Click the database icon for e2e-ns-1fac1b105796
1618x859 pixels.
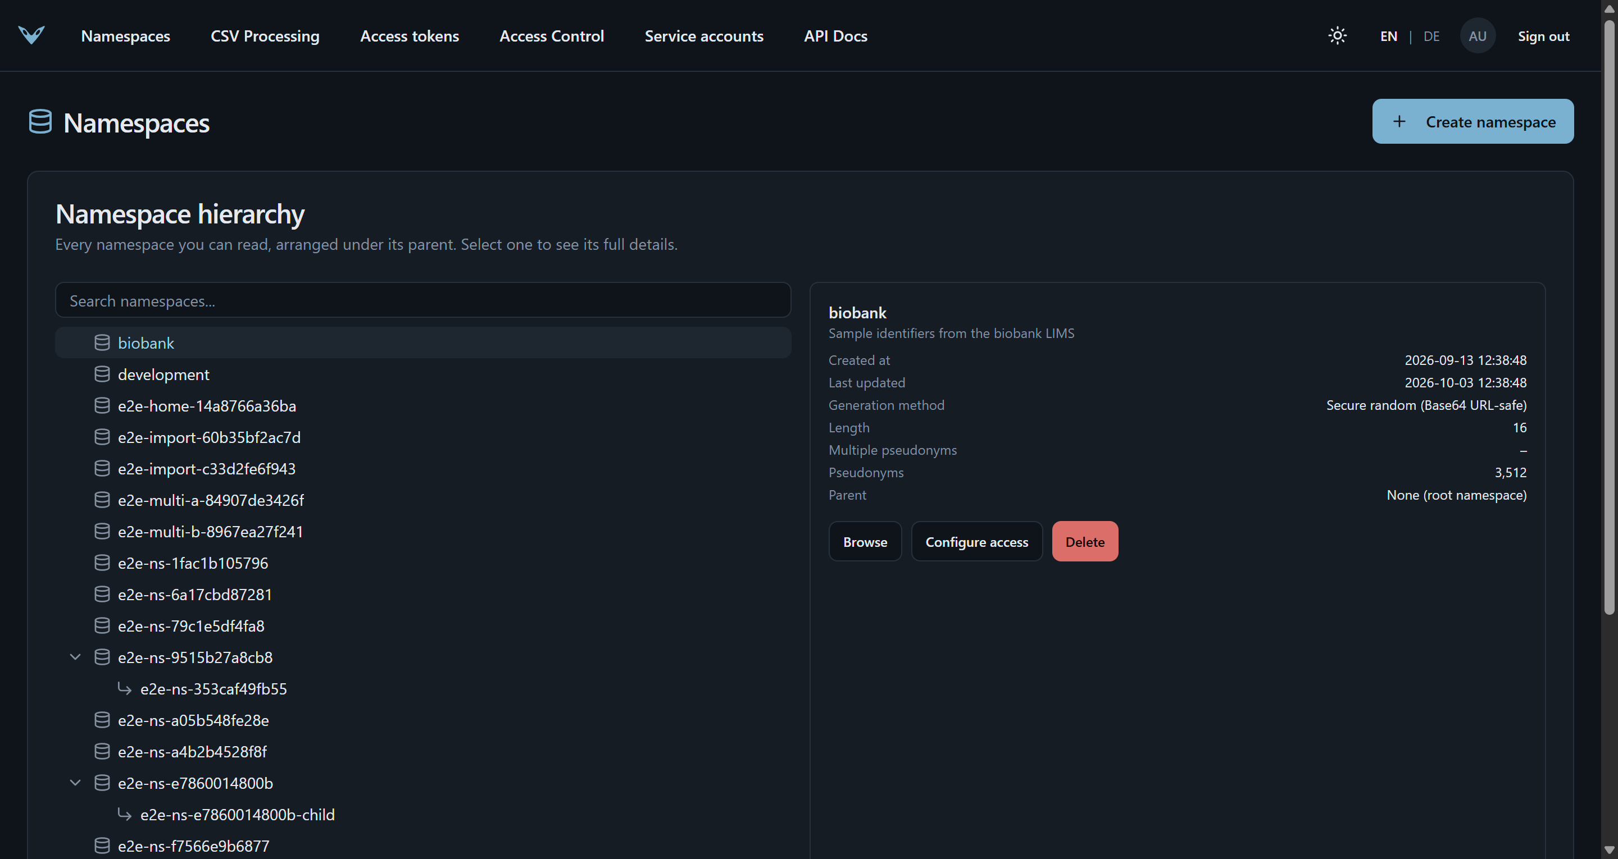coord(102,563)
